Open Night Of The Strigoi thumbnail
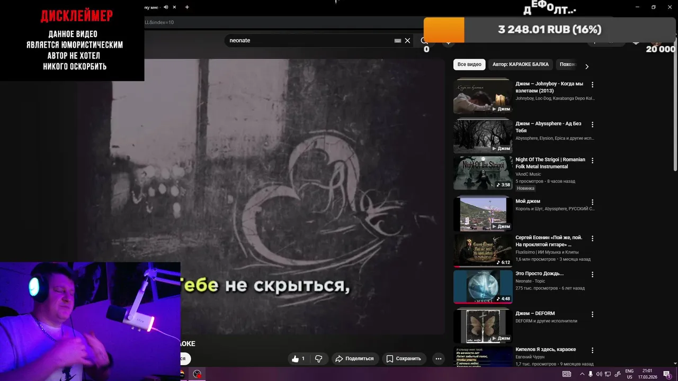 pos(483,173)
